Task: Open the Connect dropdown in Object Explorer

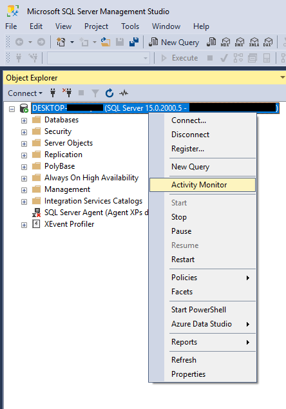Action: point(25,93)
